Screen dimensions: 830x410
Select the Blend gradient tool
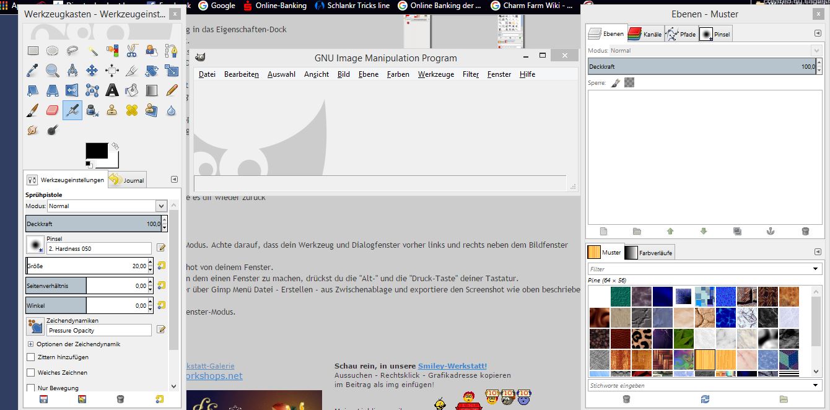(152, 90)
